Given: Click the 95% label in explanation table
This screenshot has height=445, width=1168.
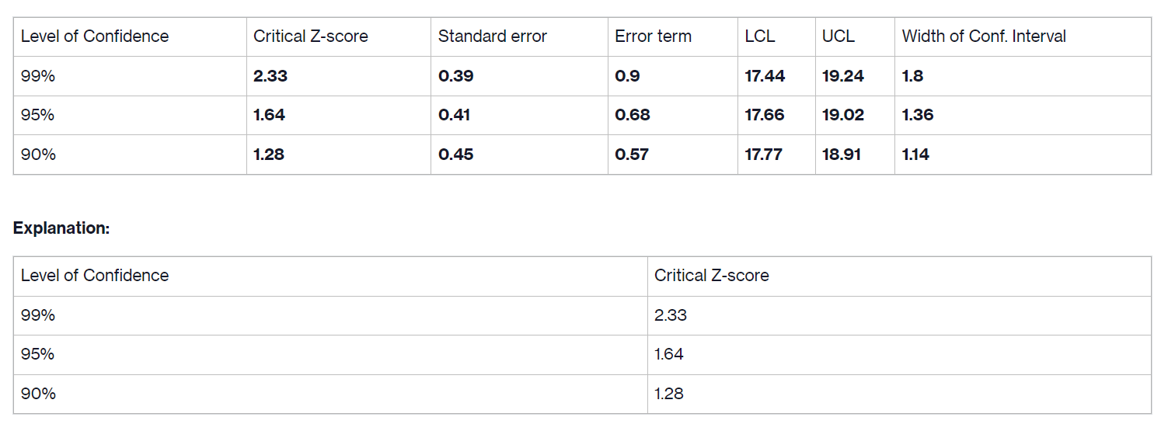Looking at the screenshot, I should (38, 354).
